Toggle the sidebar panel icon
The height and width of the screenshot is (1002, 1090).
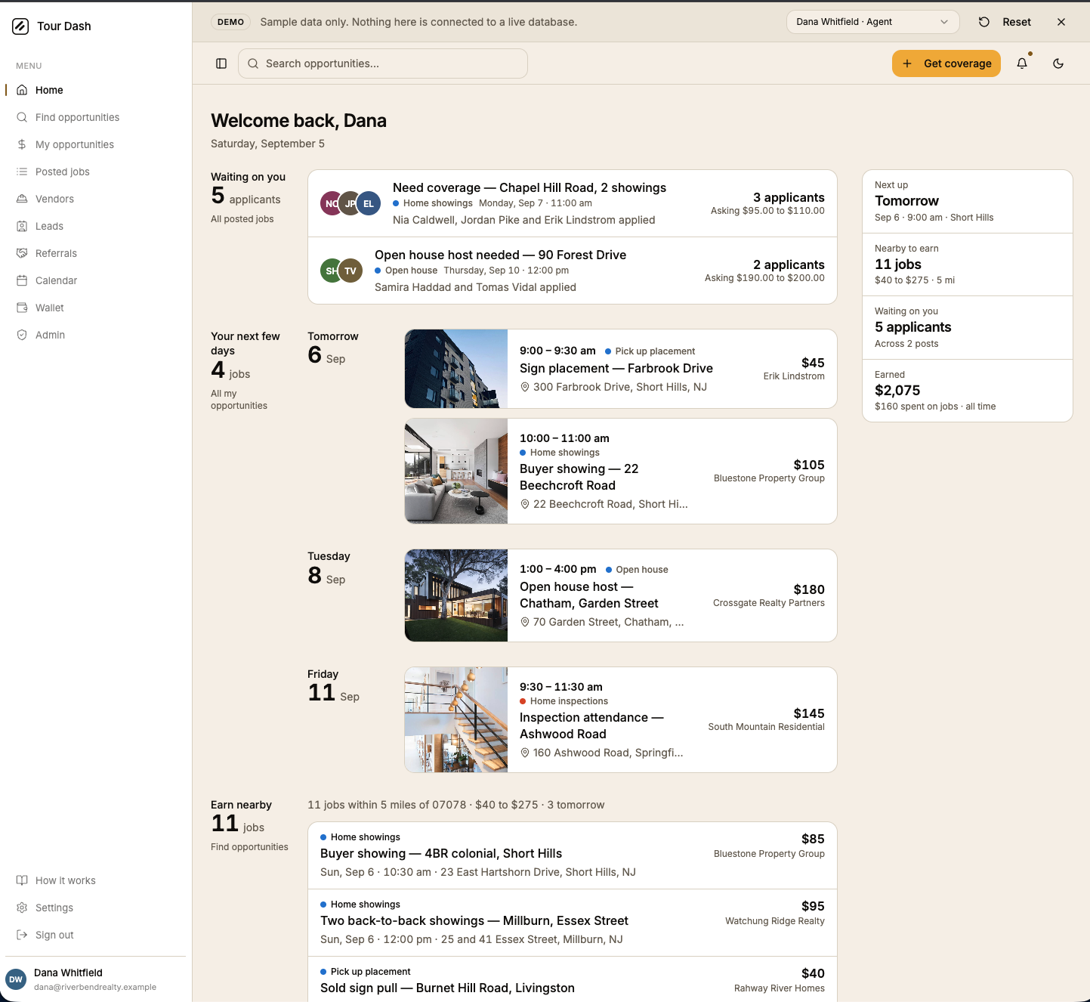point(221,63)
